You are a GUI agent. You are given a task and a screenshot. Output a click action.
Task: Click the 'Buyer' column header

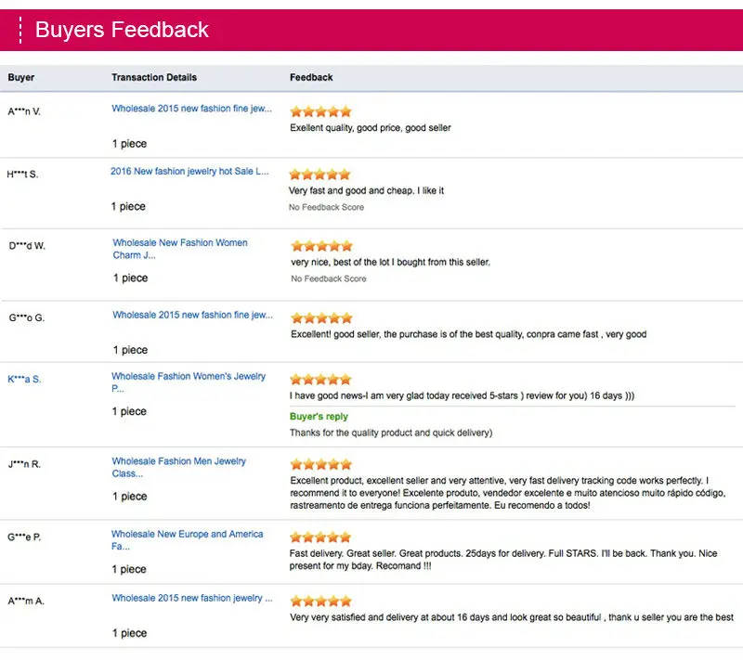(x=21, y=78)
